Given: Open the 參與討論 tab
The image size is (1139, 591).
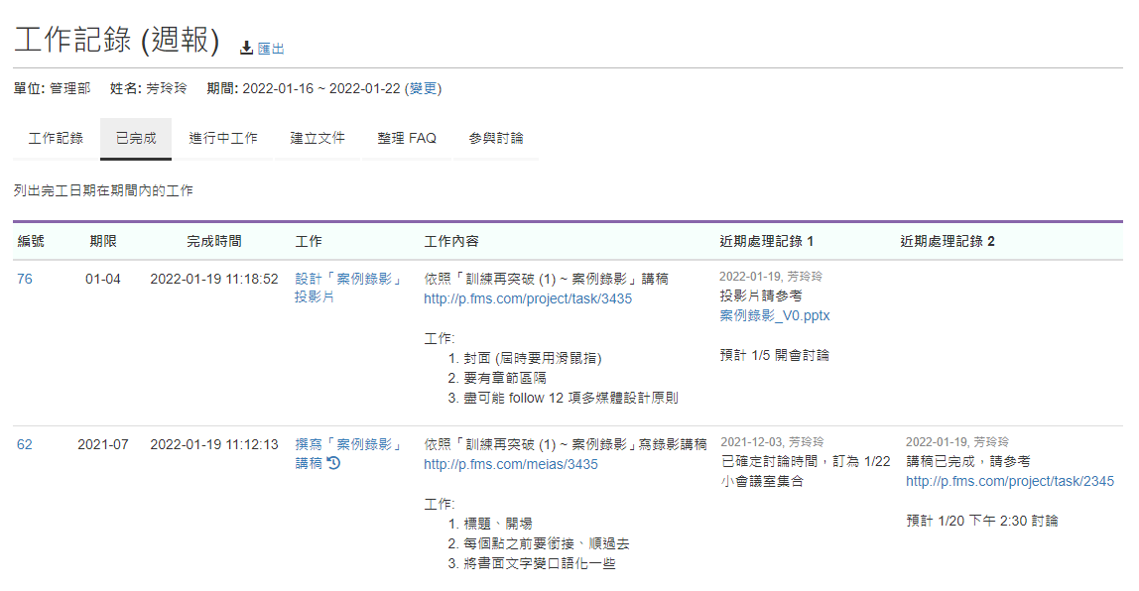Looking at the screenshot, I should (x=496, y=139).
